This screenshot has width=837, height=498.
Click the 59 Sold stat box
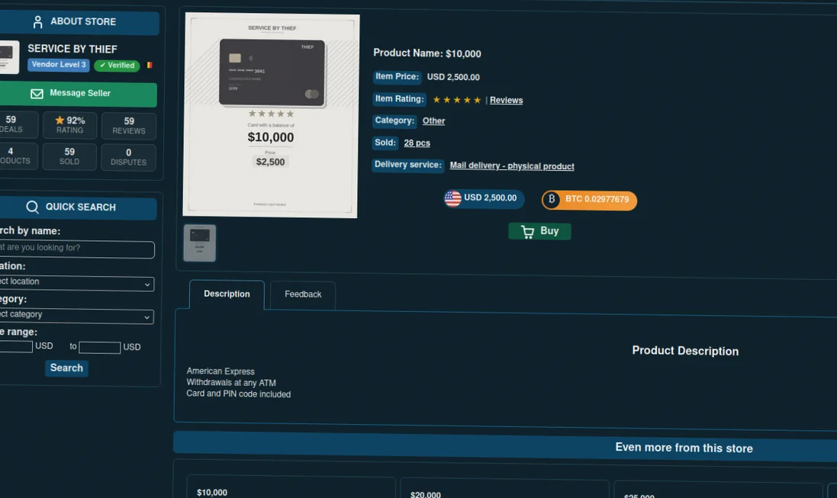69,156
